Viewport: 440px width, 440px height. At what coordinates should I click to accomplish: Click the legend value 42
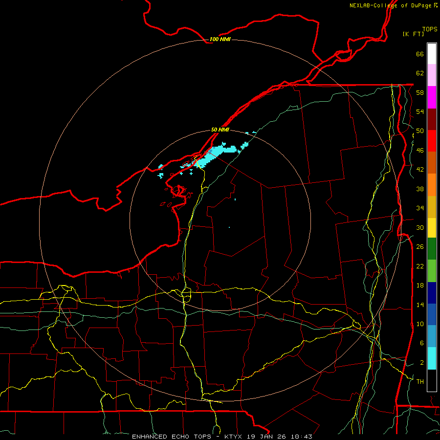[420, 170]
